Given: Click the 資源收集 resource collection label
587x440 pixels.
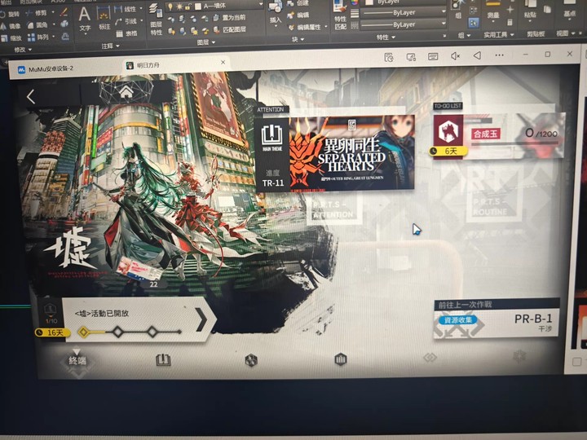Looking at the screenshot, I should pyautogui.click(x=461, y=321).
